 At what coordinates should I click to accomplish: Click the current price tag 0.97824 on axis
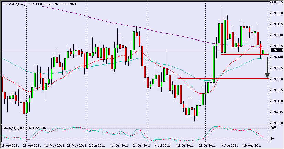pyautogui.click(x=277, y=50)
